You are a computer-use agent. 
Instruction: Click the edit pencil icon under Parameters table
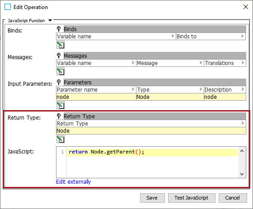(61, 105)
